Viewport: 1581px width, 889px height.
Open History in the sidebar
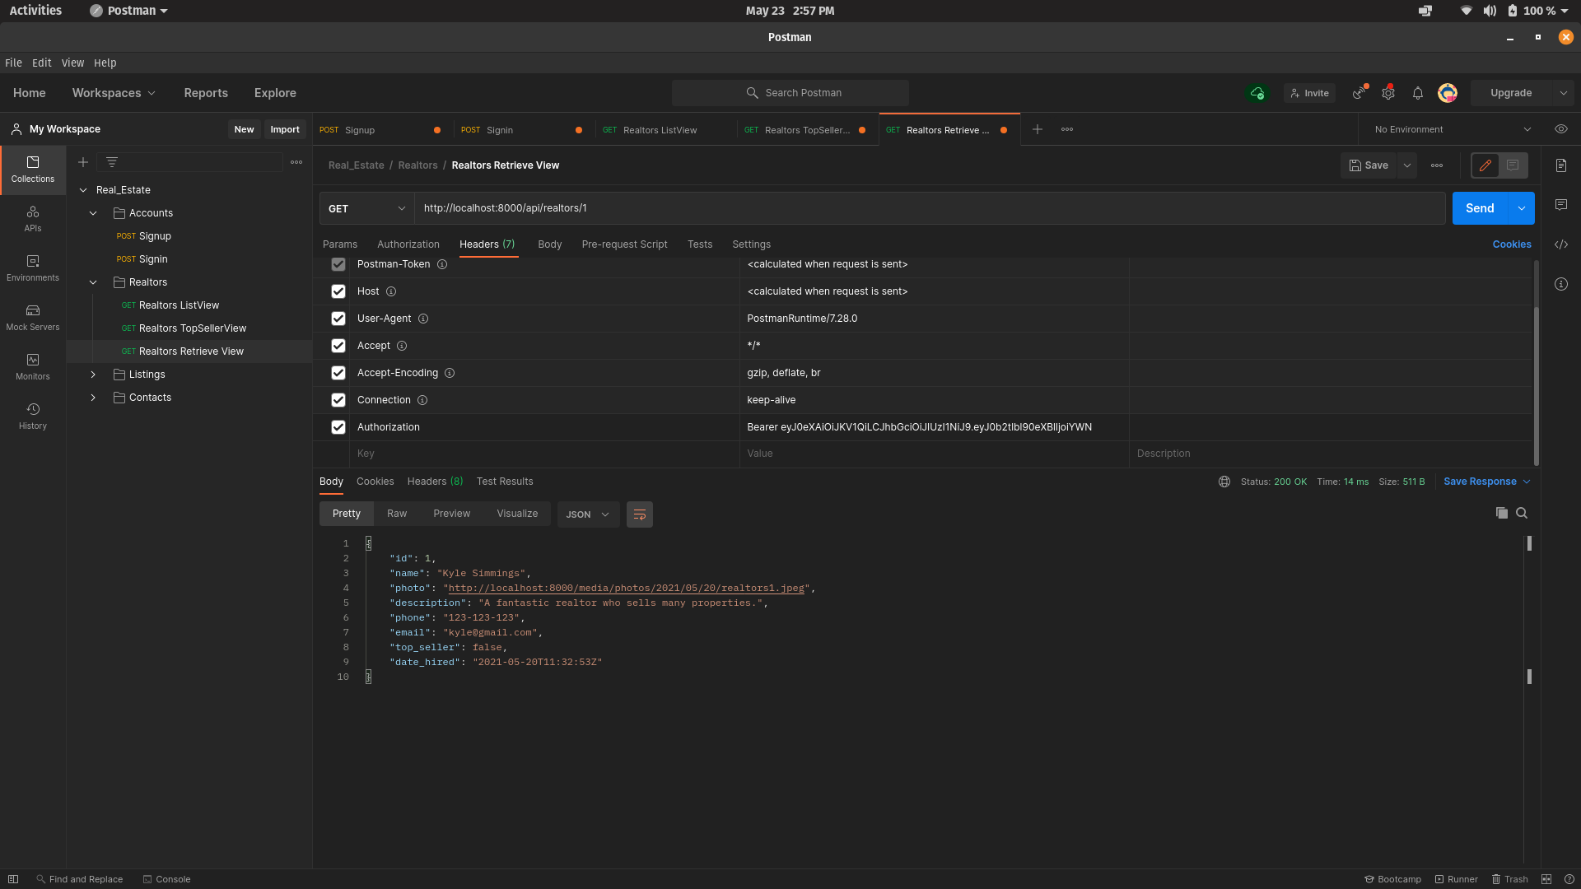(x=33, y=416)
